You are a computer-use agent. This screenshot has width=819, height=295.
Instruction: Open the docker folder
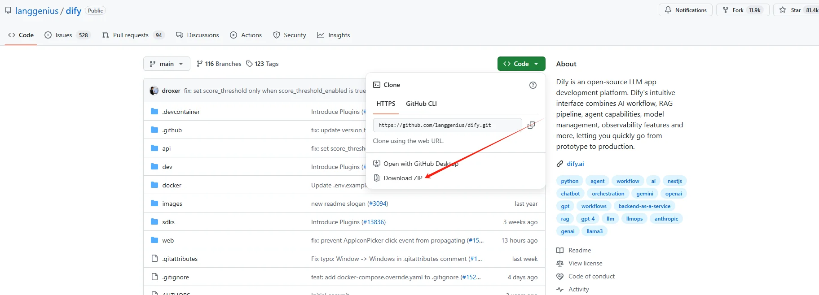click(x=172, y=185)
